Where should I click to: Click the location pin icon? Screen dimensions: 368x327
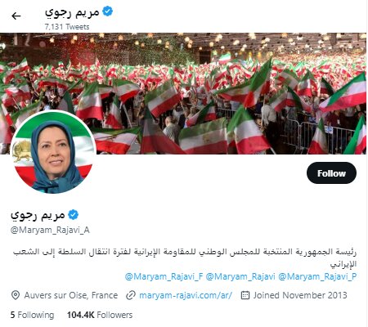pyautogui.click(x=16, y=295)
